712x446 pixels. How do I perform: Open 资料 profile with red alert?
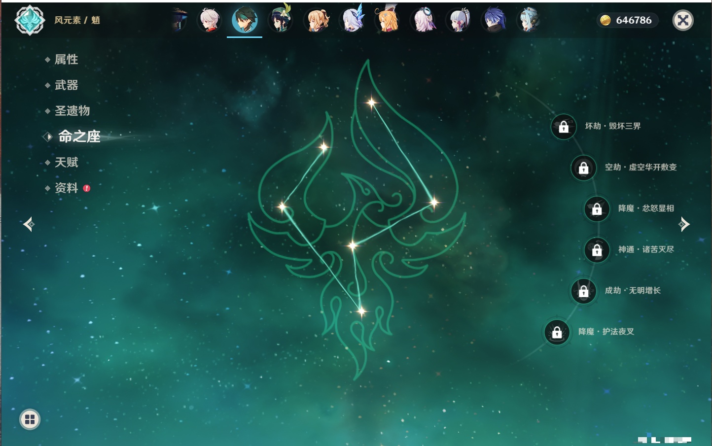66,188
